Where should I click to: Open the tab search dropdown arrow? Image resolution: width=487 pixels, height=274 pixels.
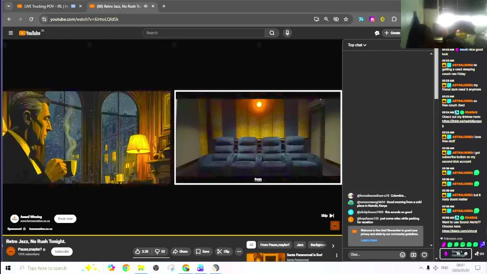click(8, 6)
